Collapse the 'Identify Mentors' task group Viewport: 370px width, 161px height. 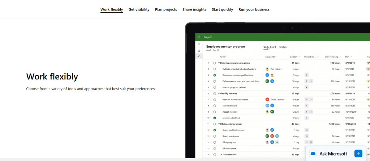tap(219, 93)
